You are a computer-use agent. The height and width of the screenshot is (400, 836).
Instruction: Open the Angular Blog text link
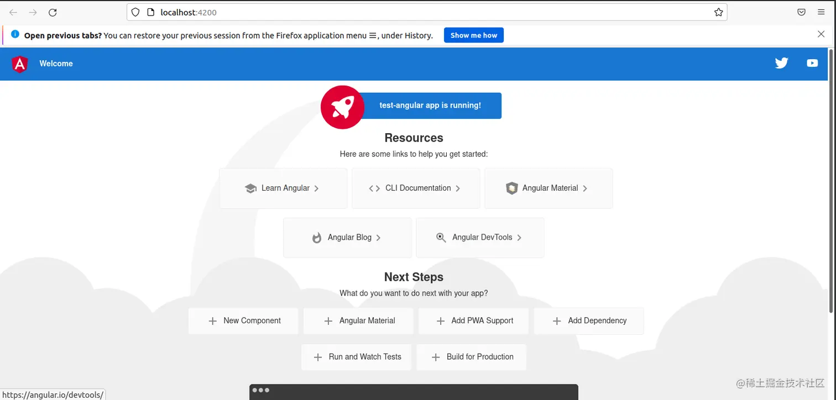(x=349, y=237)
